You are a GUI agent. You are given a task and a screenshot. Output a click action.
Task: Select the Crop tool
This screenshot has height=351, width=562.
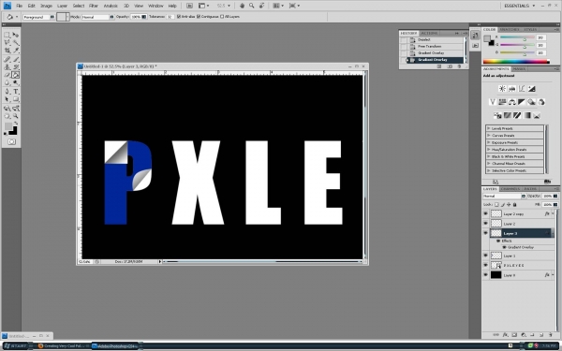pyautogui.click(x=7, y=51)
